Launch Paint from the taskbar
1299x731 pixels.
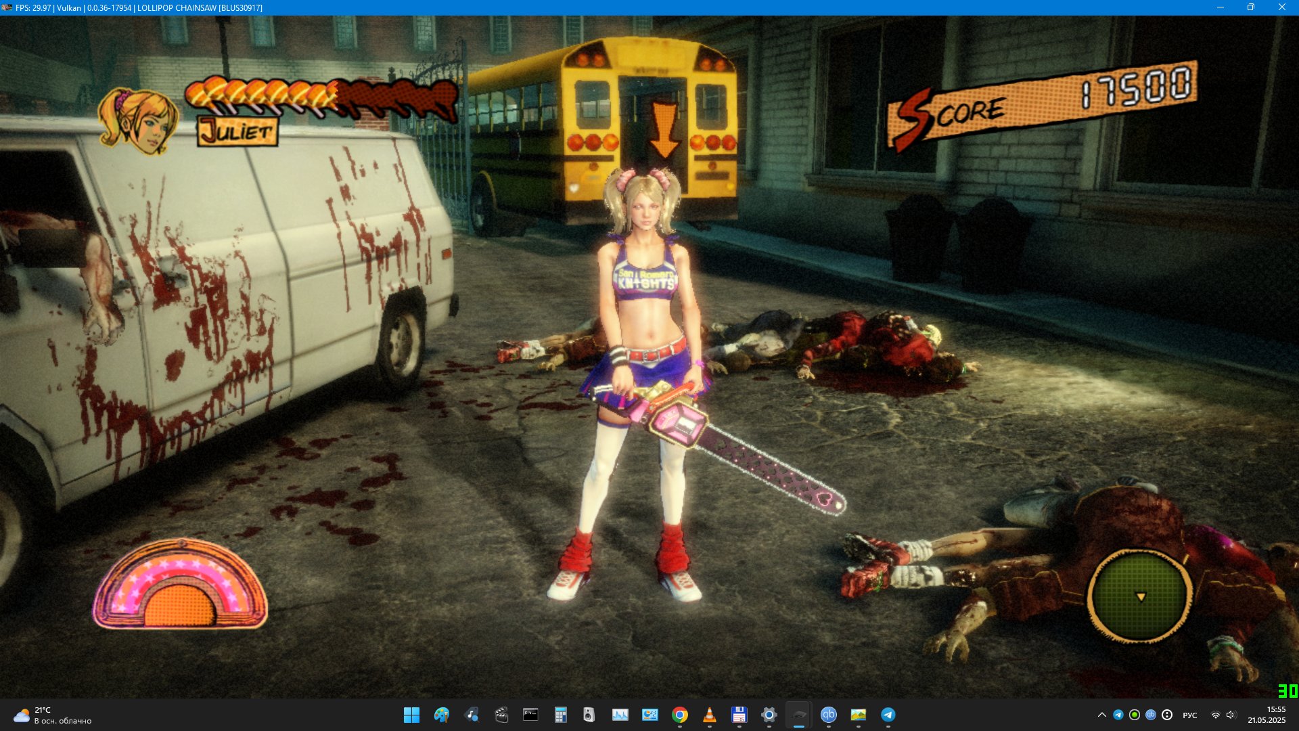pos(441,715)
